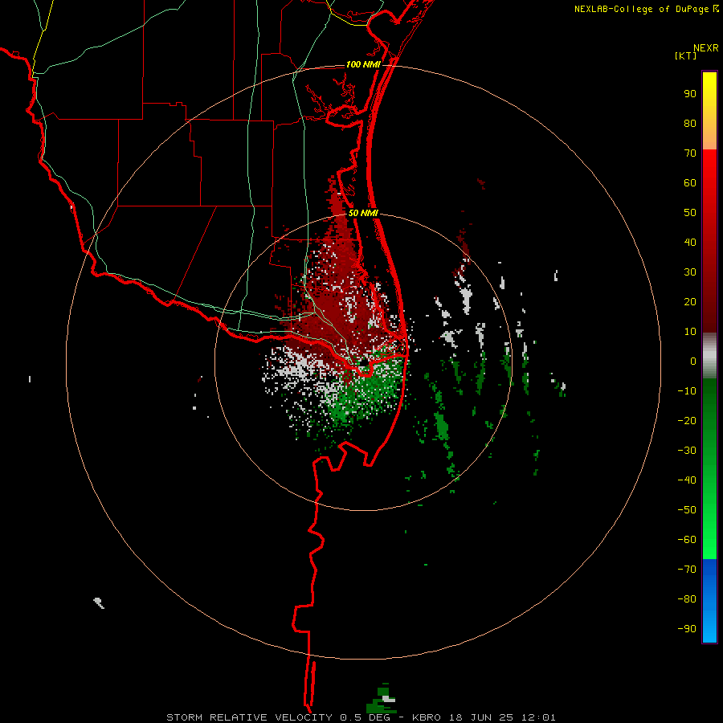Click the NEXR label above colorbar
The height and width of the screenshot is (723, 723).
pyautogui.click(x=706, y=48)
